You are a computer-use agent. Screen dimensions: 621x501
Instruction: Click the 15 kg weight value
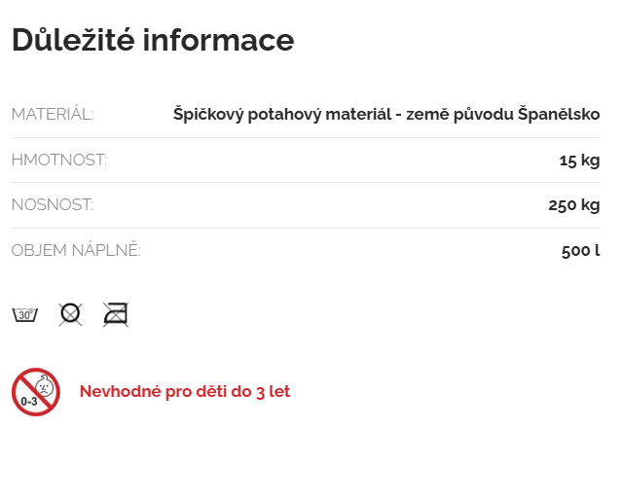coord(579,160)
